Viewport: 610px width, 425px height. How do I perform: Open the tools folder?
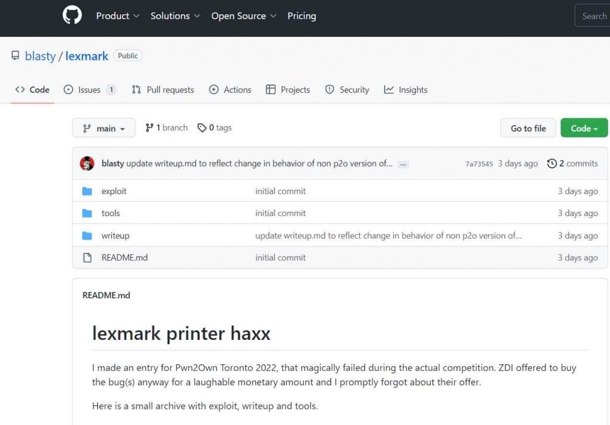111,213
